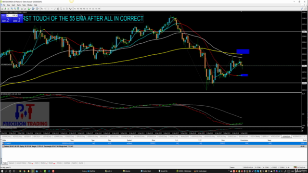Viewport: 308px width, 173px height.
Task: Toggle chart shift from right border
Action: pos(25,9)
